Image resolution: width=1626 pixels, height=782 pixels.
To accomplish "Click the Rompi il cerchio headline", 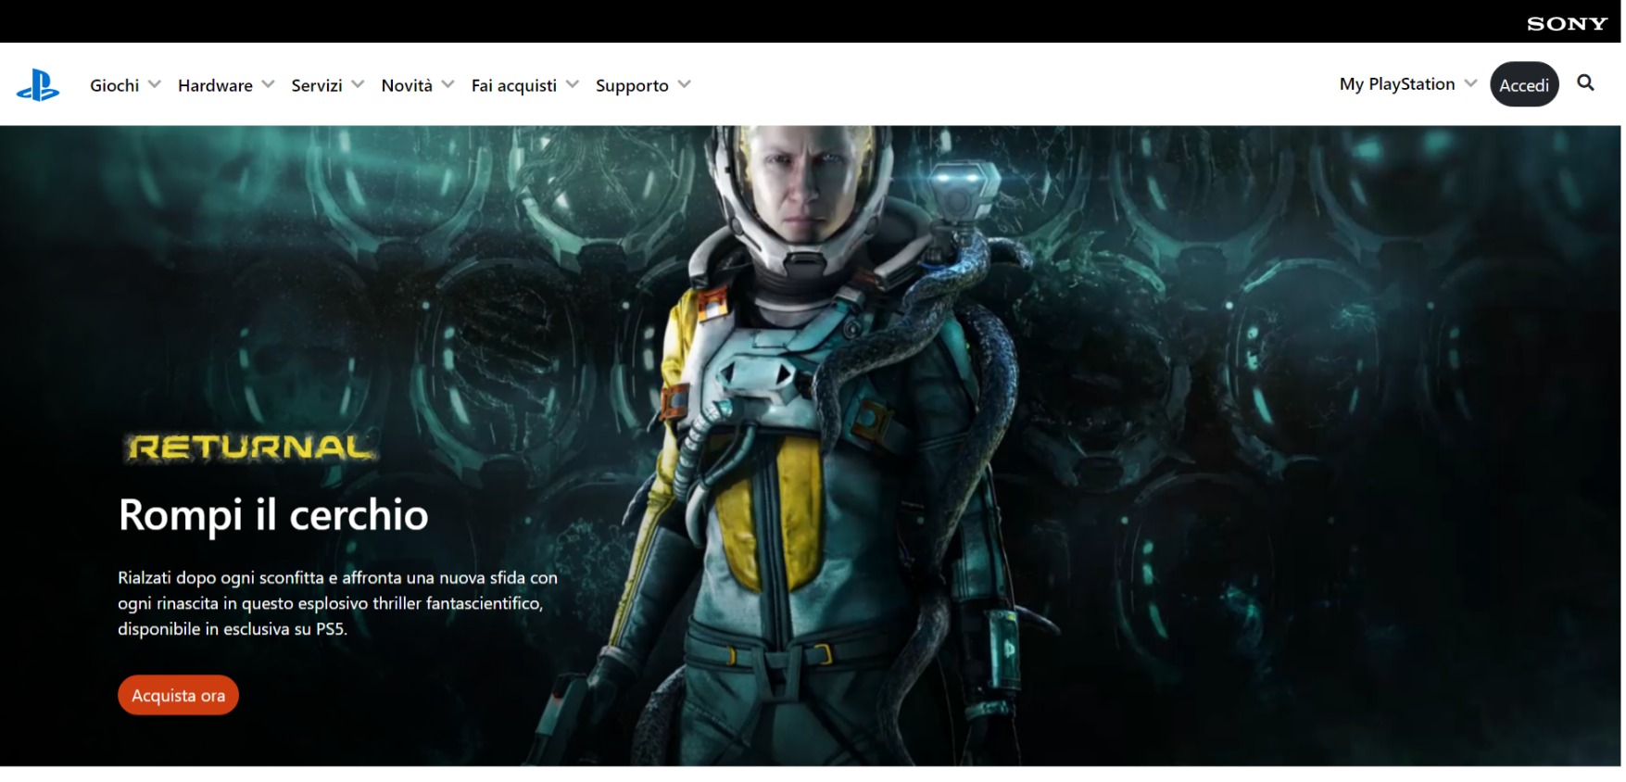I will pyautogui.click(x=273, y=515).
